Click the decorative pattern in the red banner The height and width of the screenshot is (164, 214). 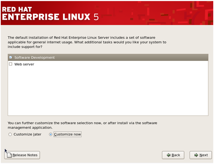[171, 13]
